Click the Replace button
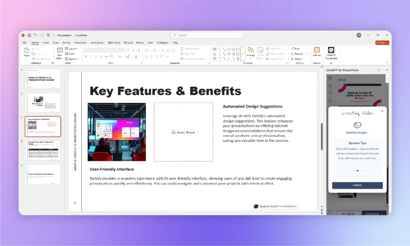This screenshot has width=410, height=246. (297, 54)
